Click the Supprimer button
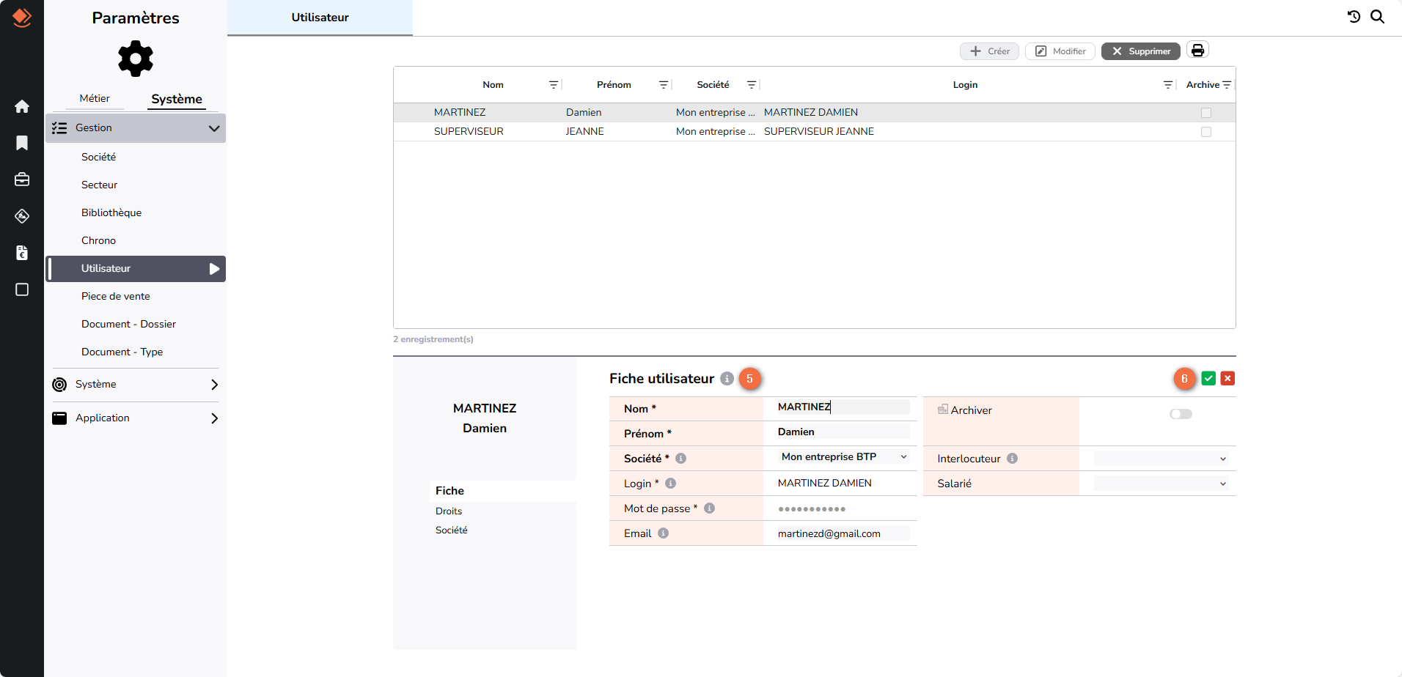1402x677 pixels. [1140, 51]
